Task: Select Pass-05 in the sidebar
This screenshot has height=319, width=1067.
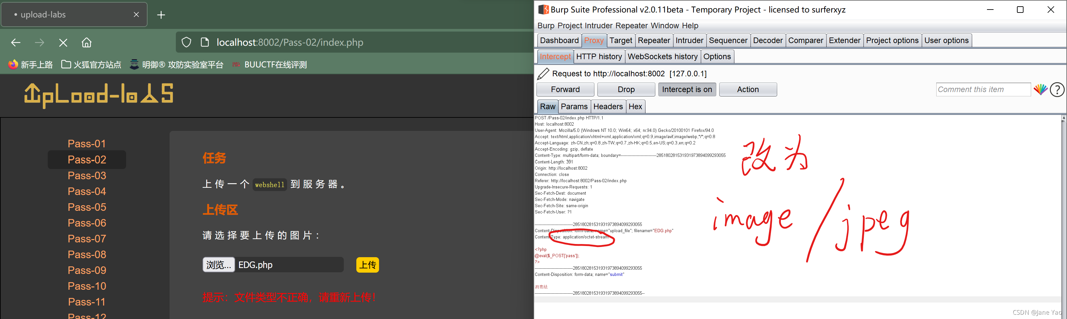Action: pyautogui.click(x=87, y=207)
